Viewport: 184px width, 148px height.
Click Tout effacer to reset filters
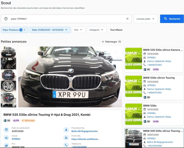point(116,30)
